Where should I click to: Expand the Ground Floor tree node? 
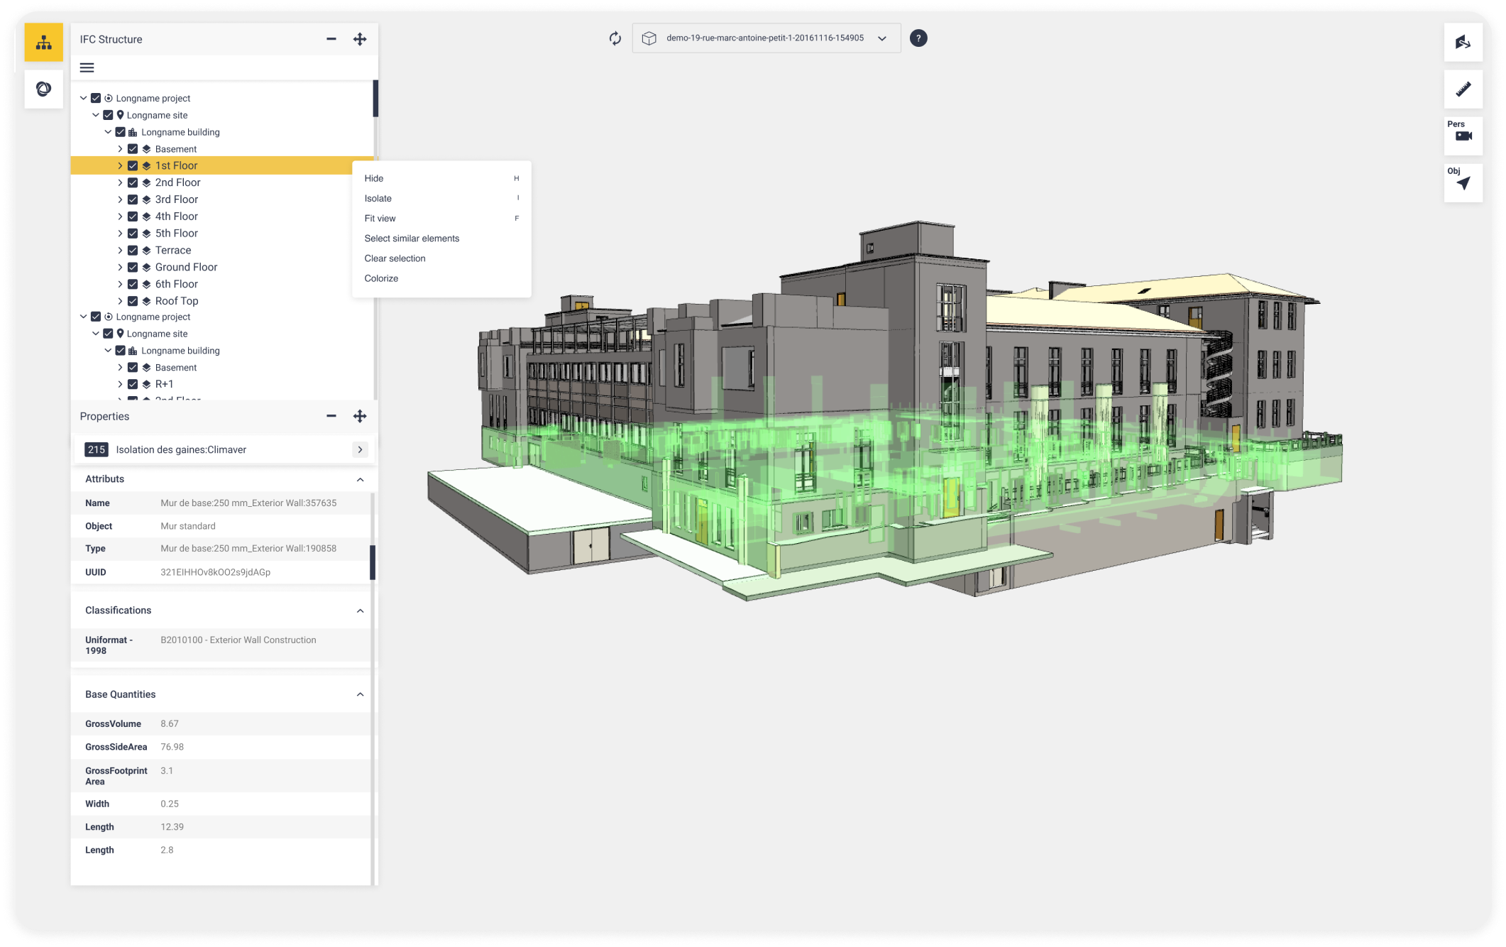coord(120,268)
